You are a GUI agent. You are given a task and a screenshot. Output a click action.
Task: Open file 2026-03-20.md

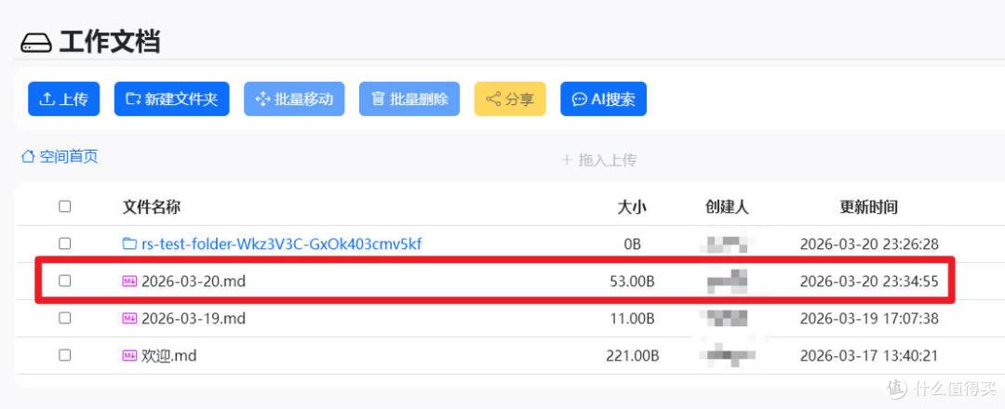(194, 281)
